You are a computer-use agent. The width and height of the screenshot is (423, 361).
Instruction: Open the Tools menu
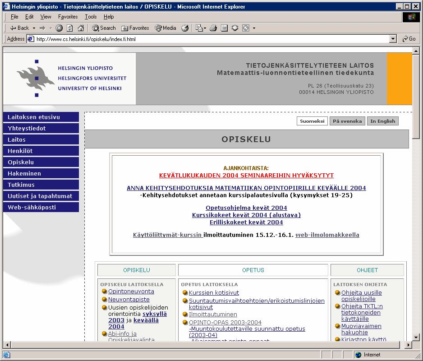click(x=91, y=17)
